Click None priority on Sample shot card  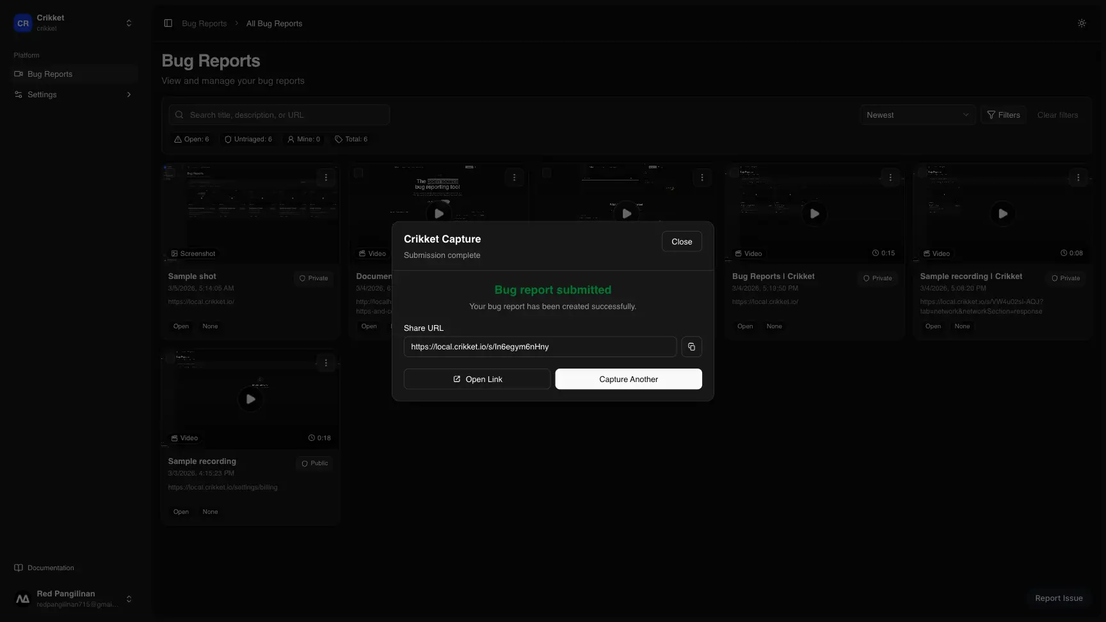210,326
